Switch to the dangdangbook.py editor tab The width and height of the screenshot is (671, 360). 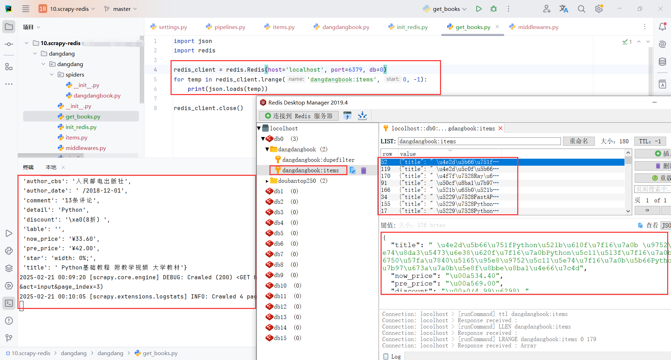(x=341, y=27)
